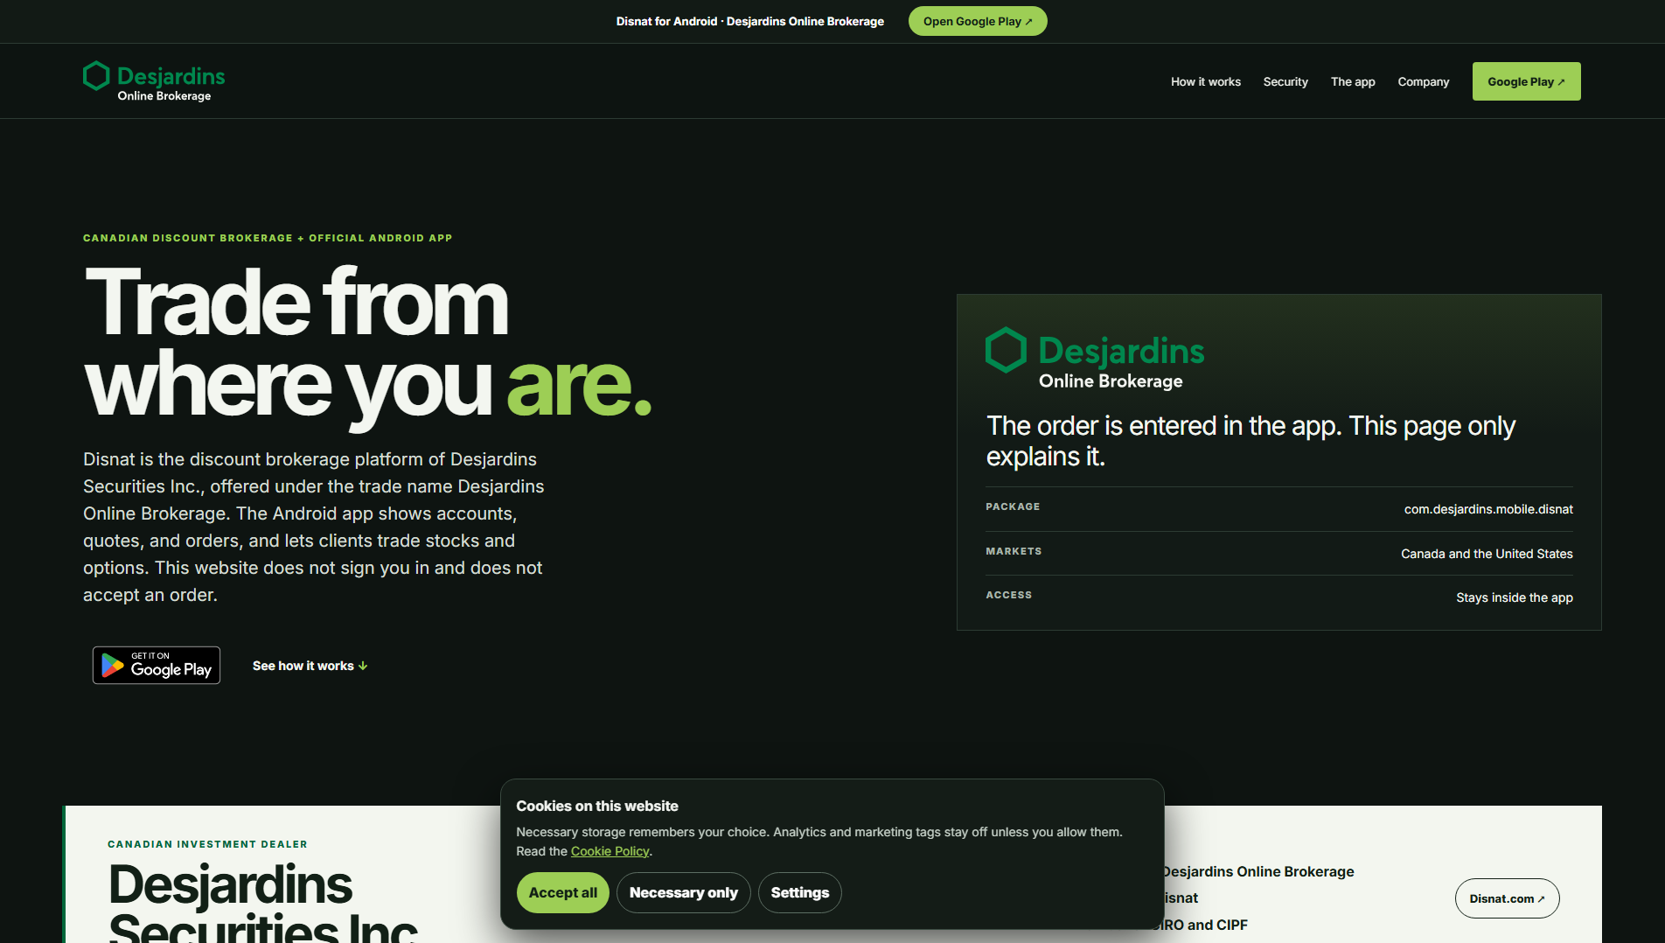Follow the See how it works link
1665x943 pixels.
(310, 666)
